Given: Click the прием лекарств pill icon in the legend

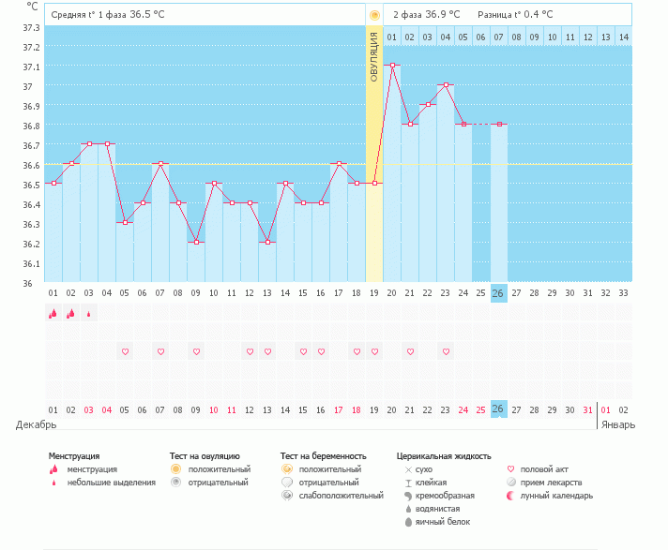Looking at the screenshot, I should tap(511, 482).
